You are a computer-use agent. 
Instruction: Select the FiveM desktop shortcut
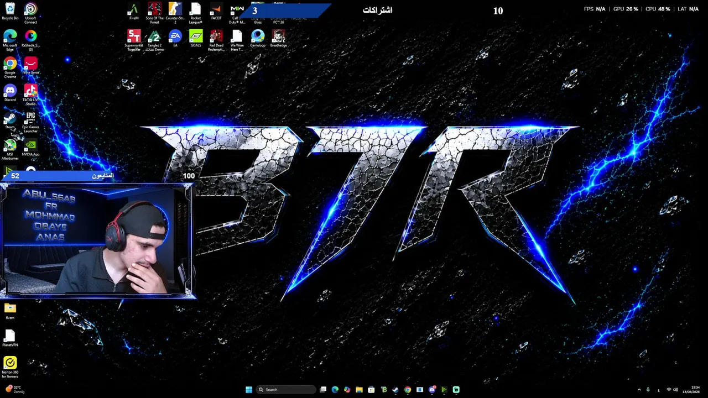(x=134, y=12)
